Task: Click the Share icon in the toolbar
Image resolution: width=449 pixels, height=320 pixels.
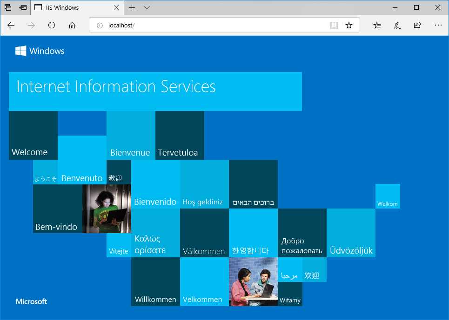Action: pos(417,25)
